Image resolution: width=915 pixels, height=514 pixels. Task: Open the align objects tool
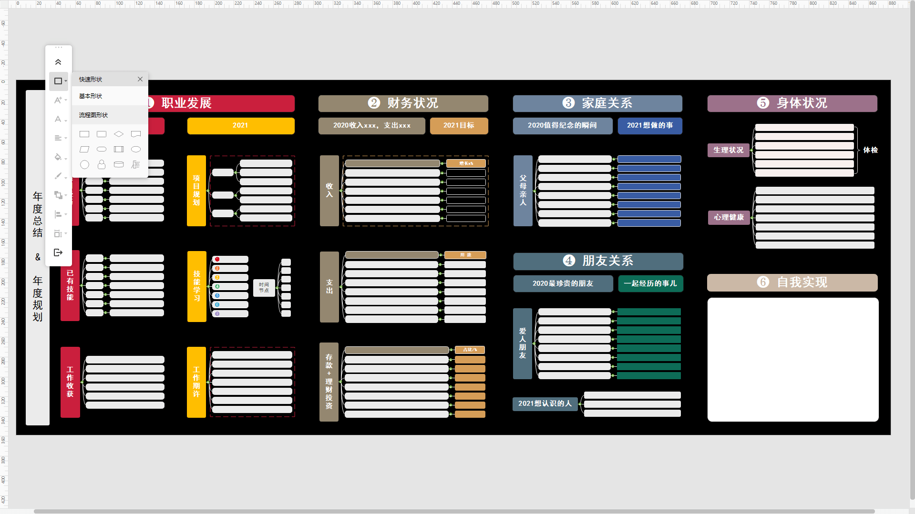58,214
